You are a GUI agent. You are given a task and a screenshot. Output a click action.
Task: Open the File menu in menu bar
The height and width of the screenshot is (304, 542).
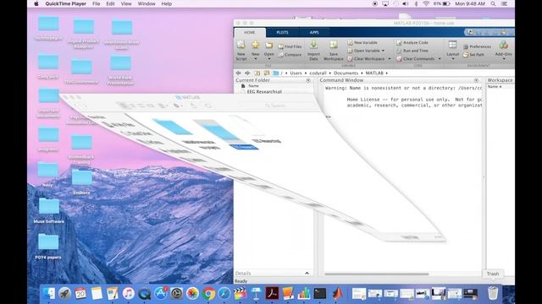point(96,3)
